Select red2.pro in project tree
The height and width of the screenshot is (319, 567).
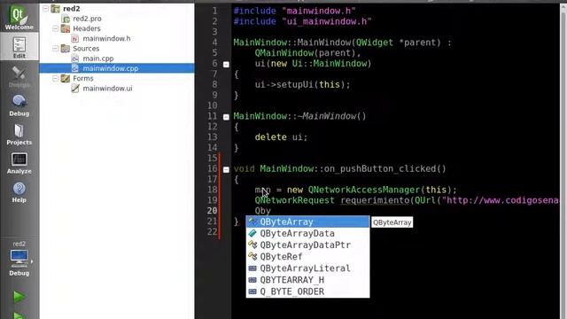point(87,19)
